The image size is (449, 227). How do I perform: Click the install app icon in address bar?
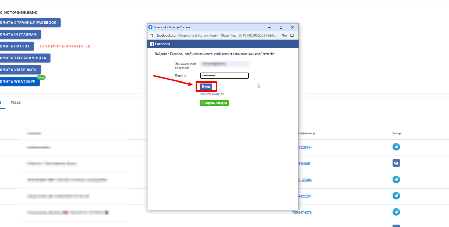tap(292, 35)
